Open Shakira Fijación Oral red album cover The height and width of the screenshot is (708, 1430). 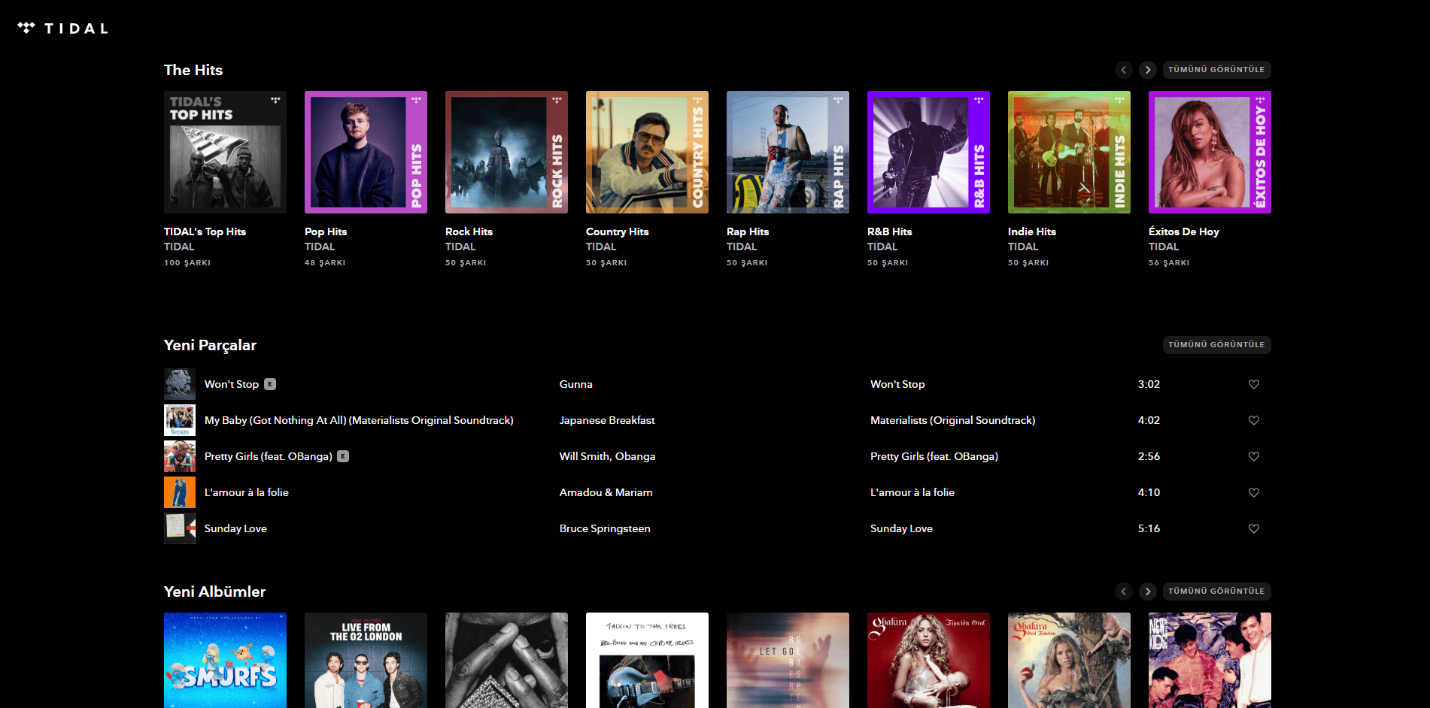tap(928, 660)
